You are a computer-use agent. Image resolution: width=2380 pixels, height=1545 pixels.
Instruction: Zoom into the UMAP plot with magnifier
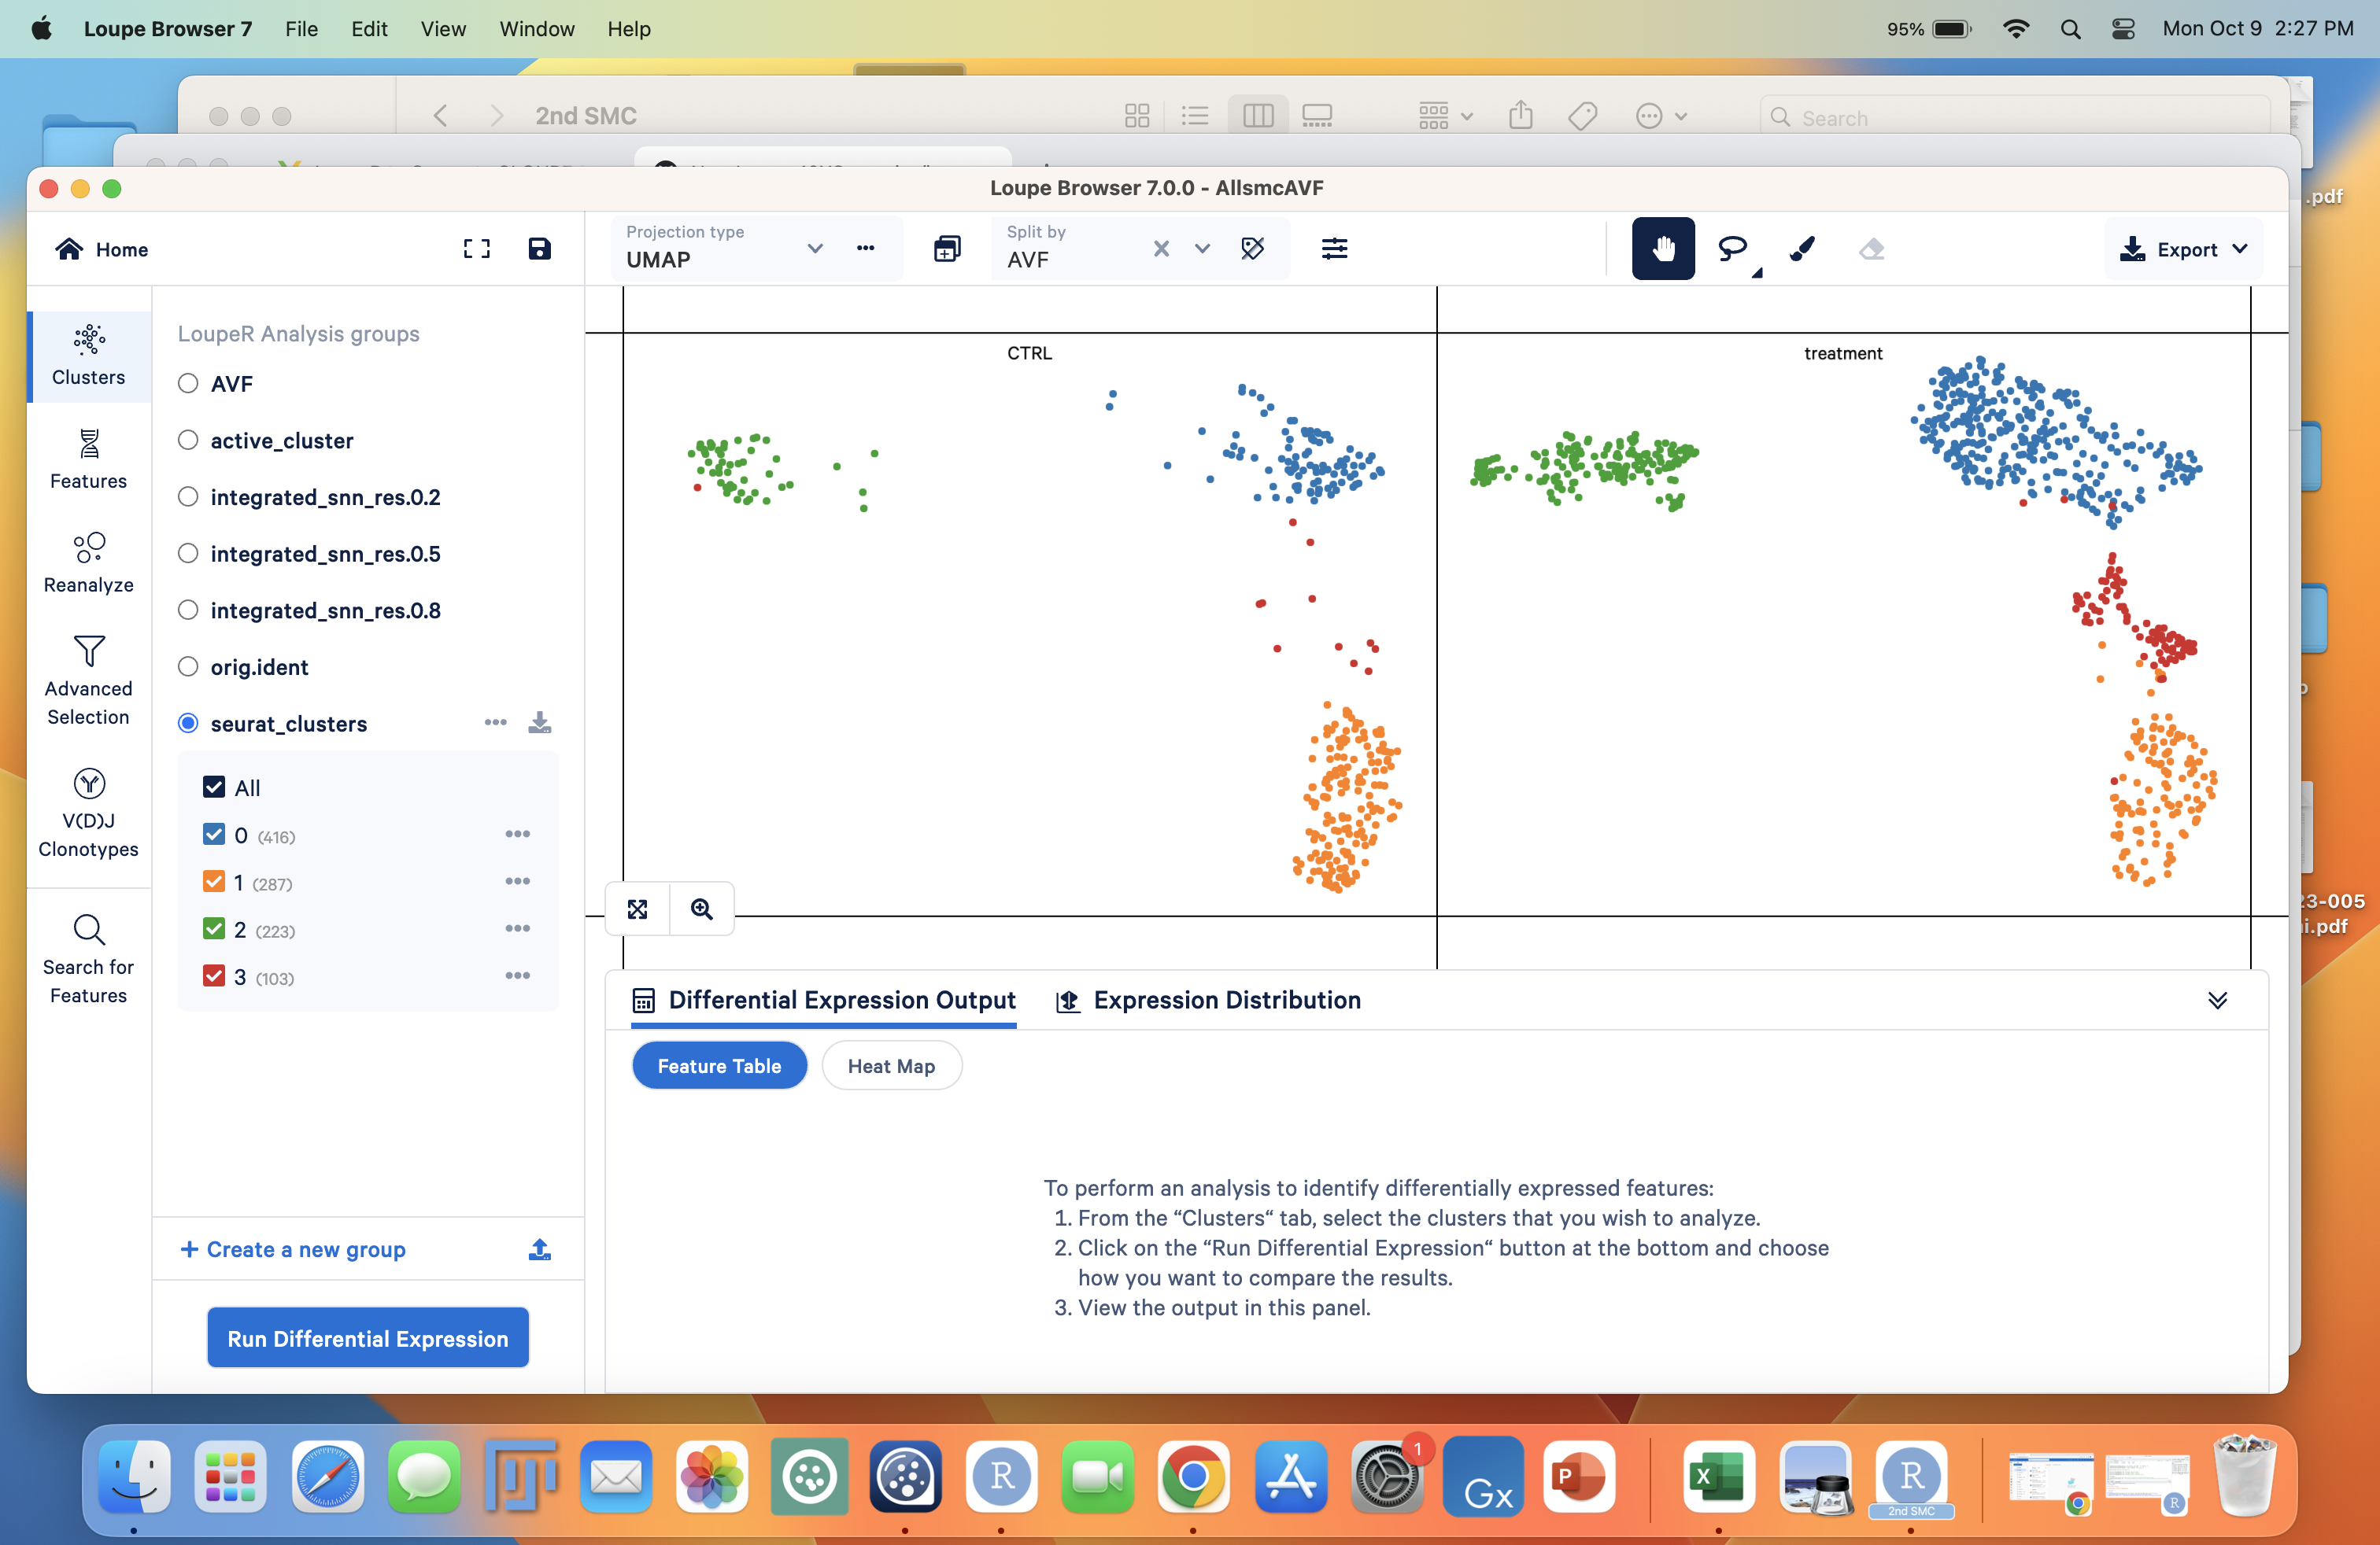click(x=701, y=909)
